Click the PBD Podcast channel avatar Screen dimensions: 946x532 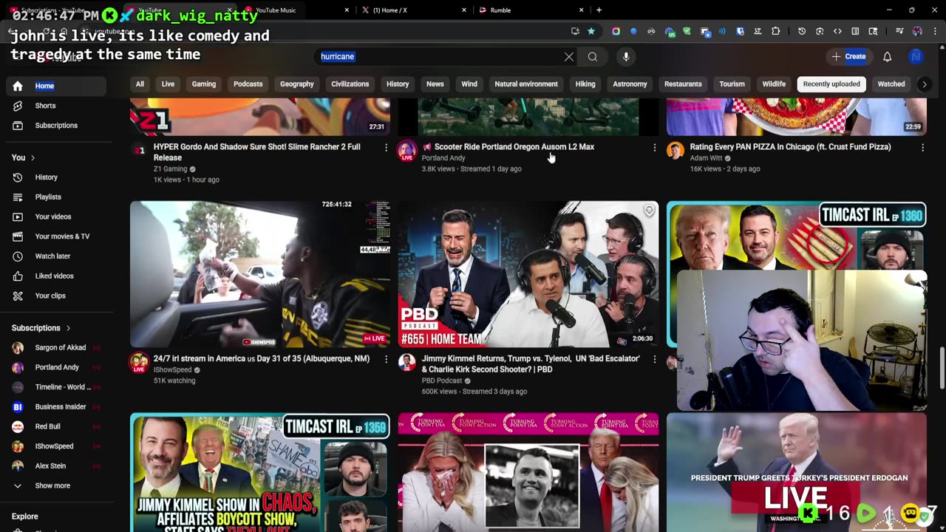click(x=407, y=363)
